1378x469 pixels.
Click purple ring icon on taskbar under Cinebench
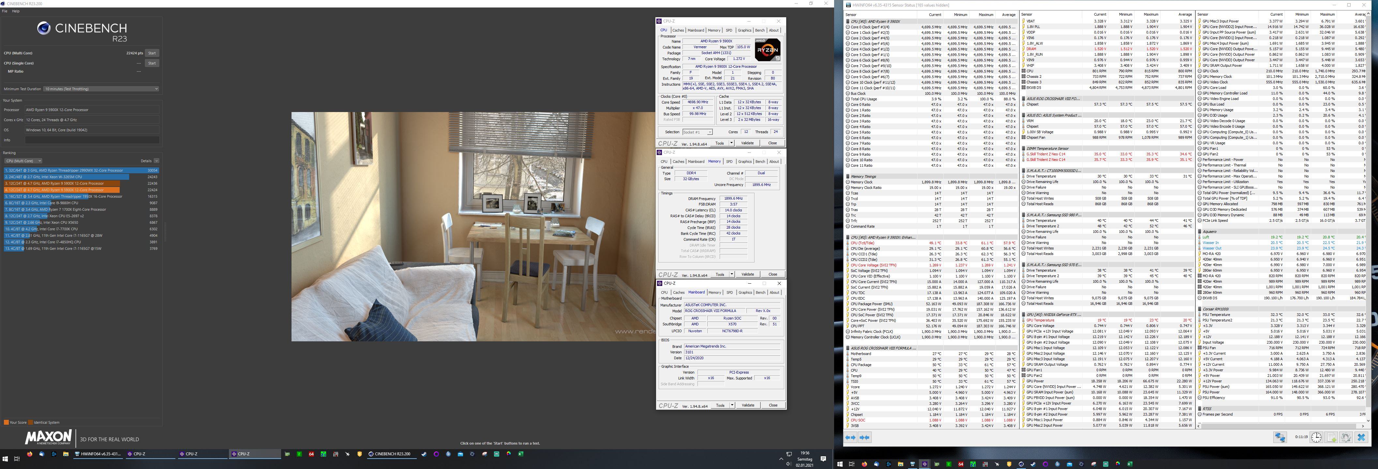click(x=437, y=454)
